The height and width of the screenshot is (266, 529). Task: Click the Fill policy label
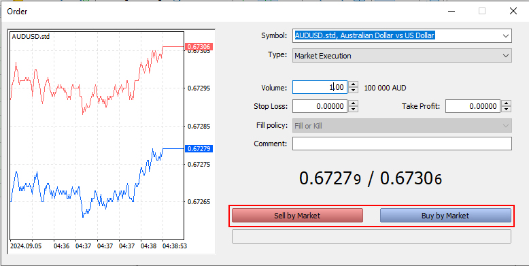[x=272, y=126]
